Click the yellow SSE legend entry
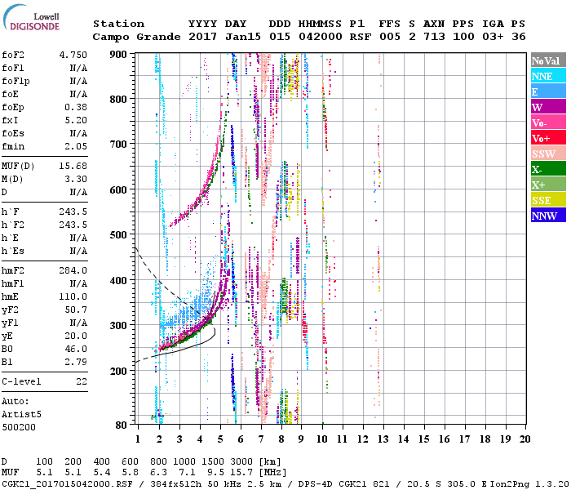The height and width of the screenshot is (490, 571). [546, 200]
